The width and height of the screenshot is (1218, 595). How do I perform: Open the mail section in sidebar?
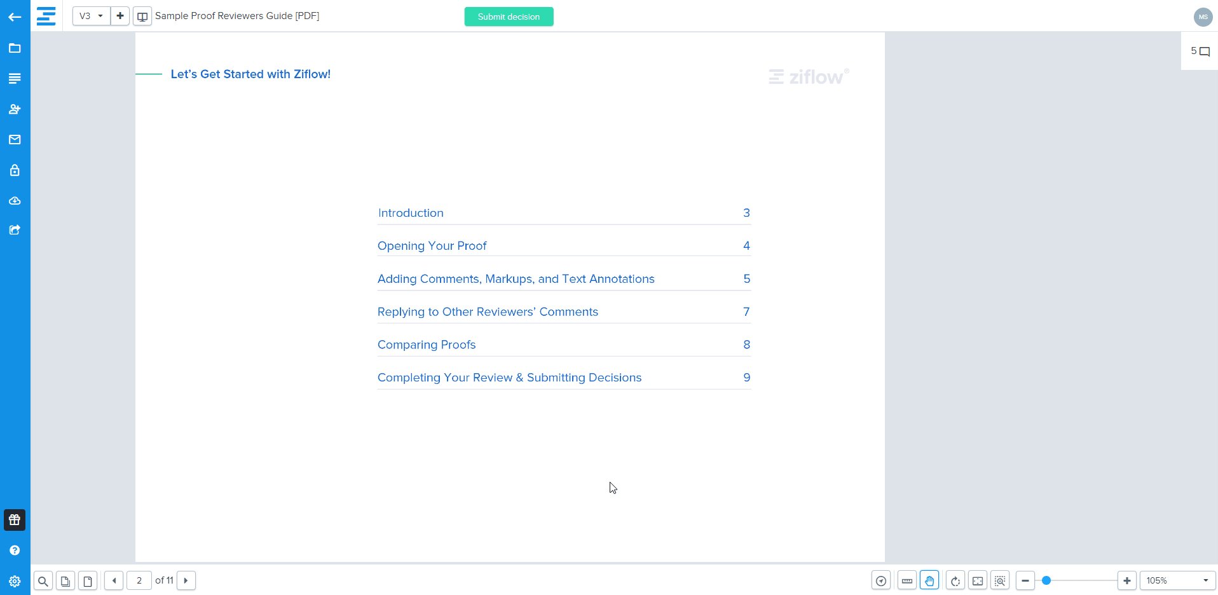point(15,140)
